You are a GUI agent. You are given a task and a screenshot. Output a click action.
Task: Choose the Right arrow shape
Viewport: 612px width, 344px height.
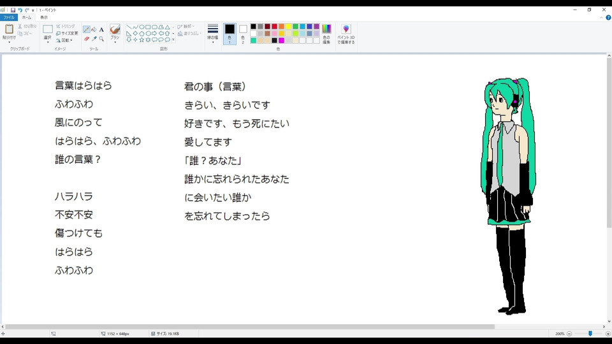154,34
